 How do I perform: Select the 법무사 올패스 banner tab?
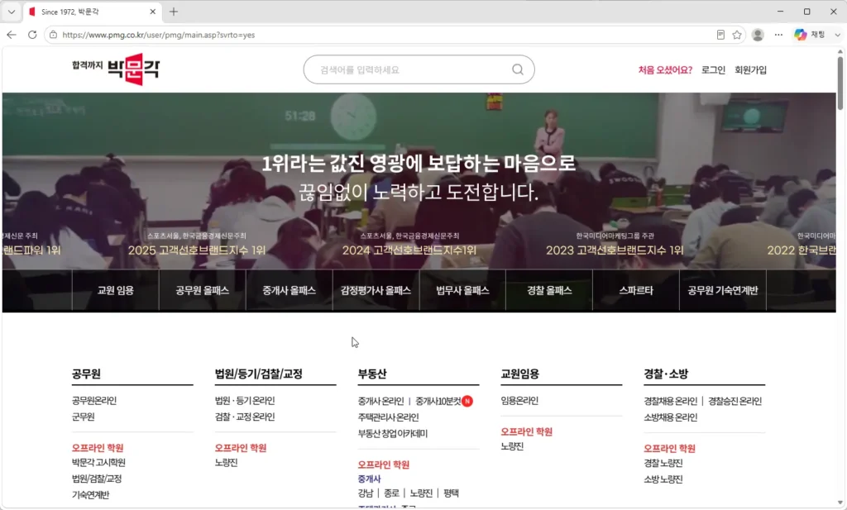pyautogui.click(x=462, y=290)
